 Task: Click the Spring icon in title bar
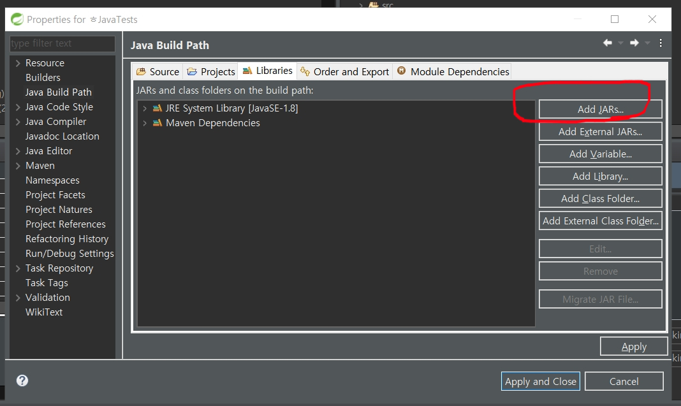(x=17, y=19)
